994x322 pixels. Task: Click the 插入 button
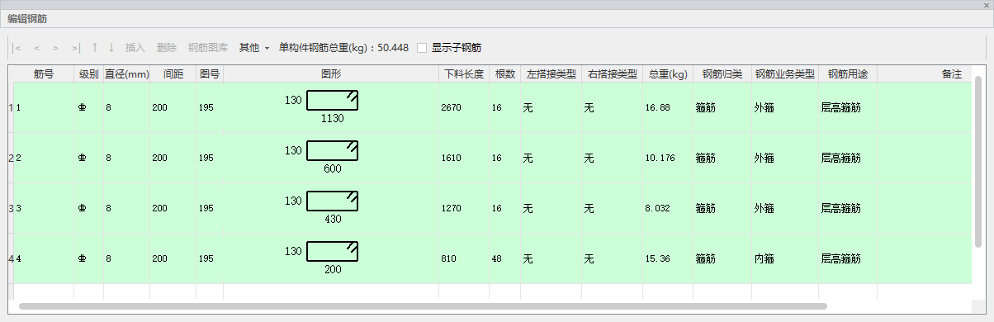coord(135,48)
